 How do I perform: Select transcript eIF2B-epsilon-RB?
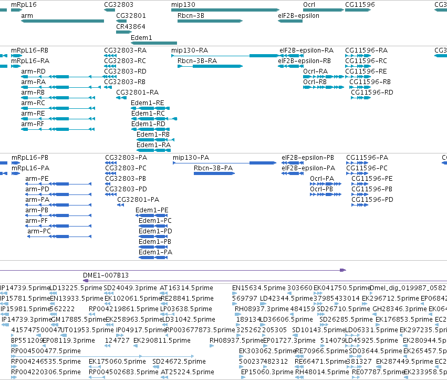pos(290,66)
